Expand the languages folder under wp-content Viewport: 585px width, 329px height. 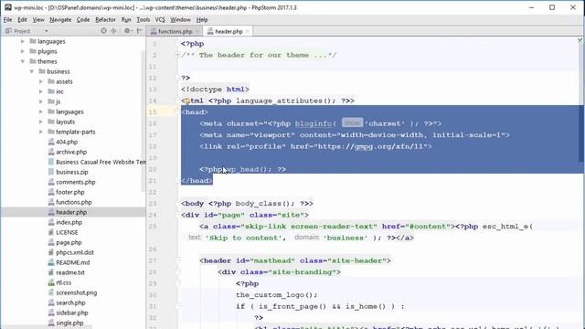pos(23,41)
